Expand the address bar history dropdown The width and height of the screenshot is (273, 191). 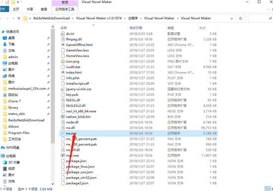click(232, 18)
